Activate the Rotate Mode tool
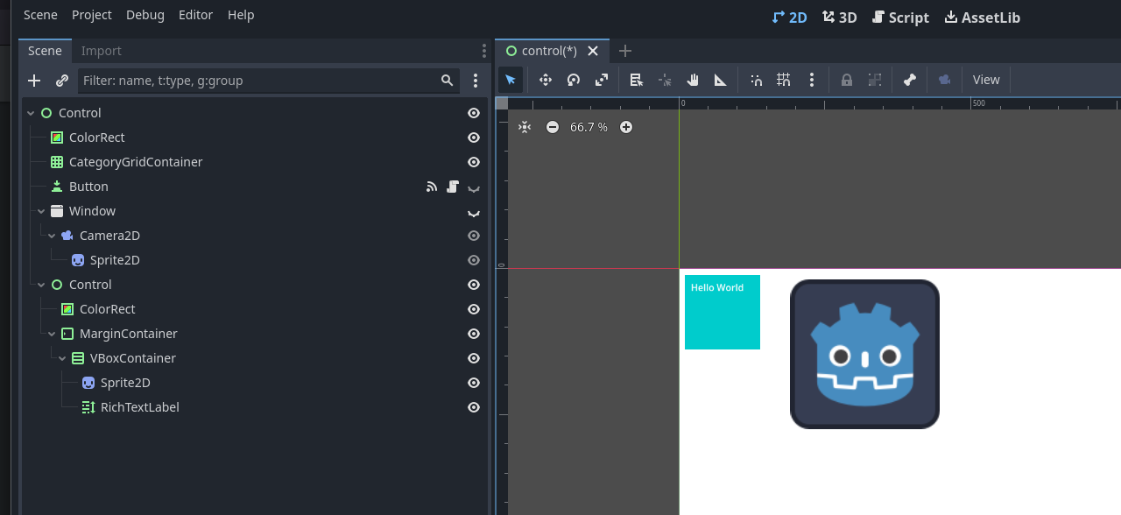1121x515 pixels. click(574, 80)
